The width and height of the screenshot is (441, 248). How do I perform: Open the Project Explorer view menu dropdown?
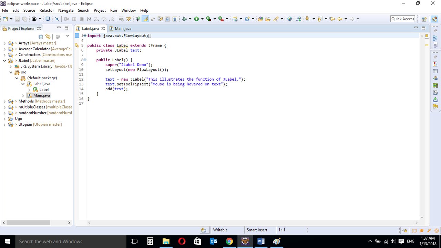pos(68,36)
